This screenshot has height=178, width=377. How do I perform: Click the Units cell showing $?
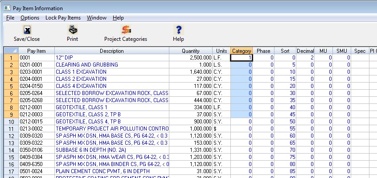point(221,129)
